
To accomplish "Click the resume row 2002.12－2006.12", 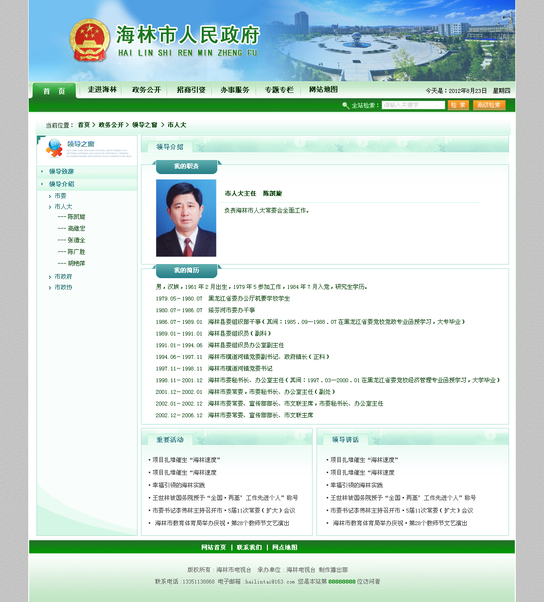I will point(234,415).
